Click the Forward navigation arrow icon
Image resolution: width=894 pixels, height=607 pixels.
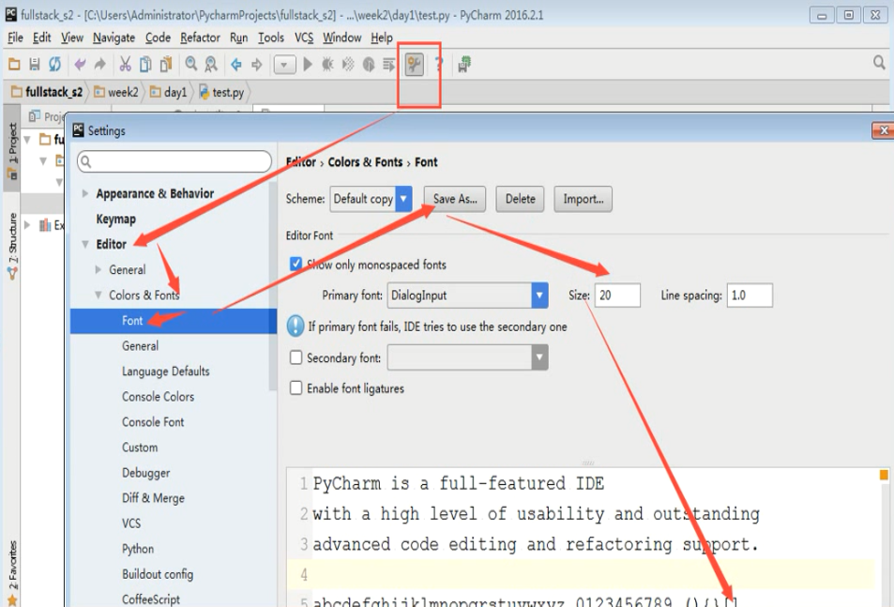[257, 65]
